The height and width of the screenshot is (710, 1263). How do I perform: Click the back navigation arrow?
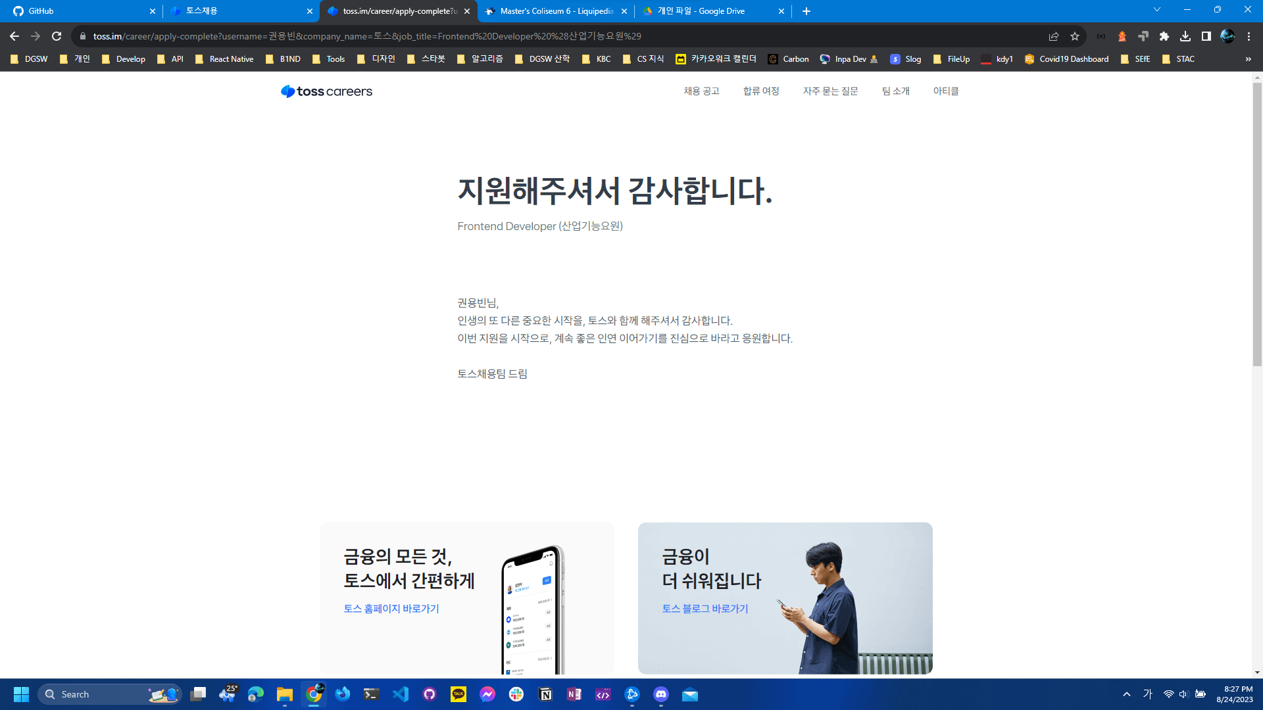coord(14,35)
